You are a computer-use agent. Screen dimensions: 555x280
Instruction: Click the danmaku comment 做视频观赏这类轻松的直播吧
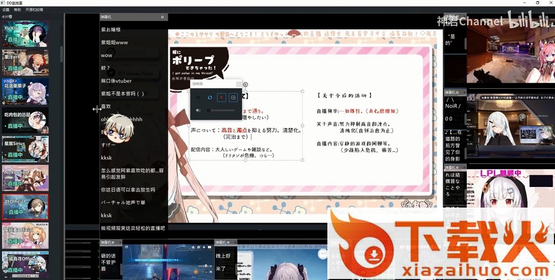pyautogui.click(x=133, y=228)
